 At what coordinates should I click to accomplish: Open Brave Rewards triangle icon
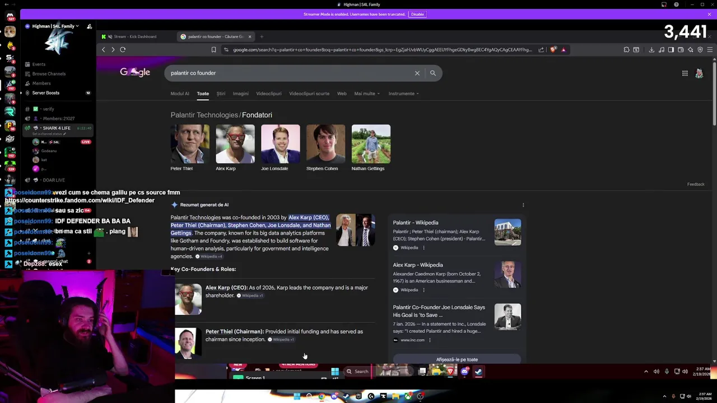pyautogui.click(x=564, y=49)
